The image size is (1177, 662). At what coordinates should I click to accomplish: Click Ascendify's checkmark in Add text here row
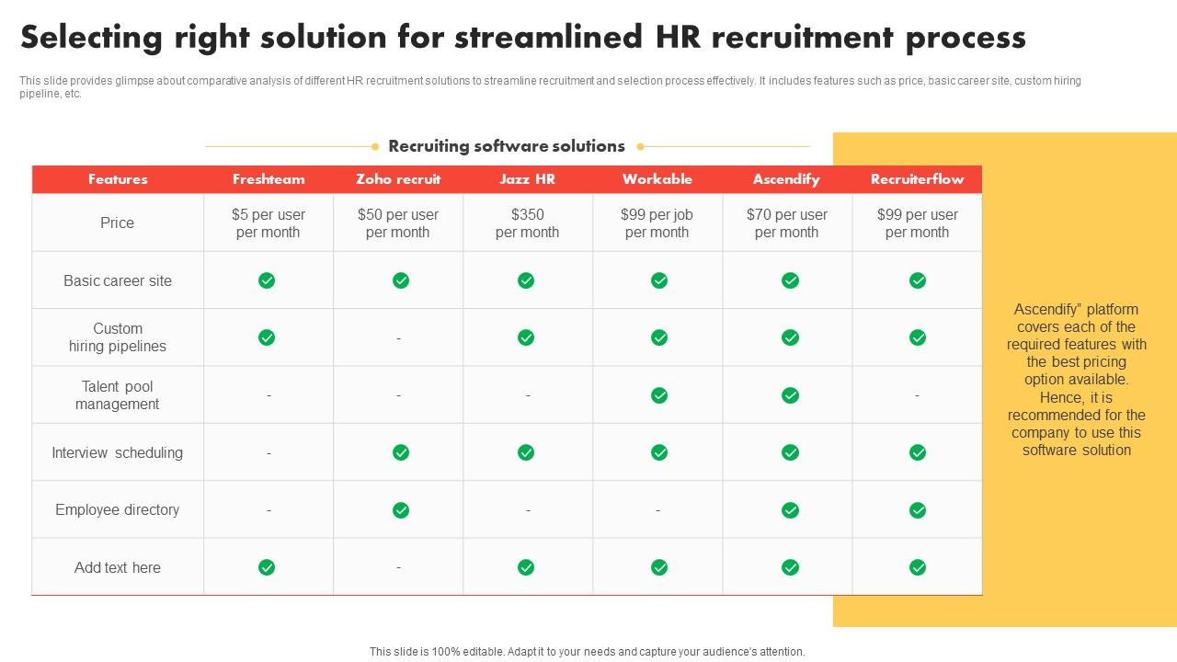tap(790, 567)
